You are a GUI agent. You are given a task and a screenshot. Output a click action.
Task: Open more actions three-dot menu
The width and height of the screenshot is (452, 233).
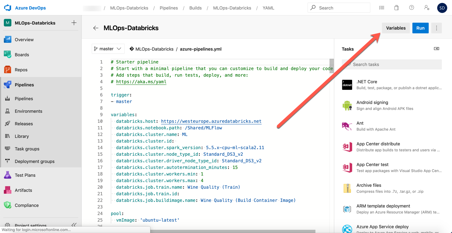pyautogui.click(x=436, y=28)
